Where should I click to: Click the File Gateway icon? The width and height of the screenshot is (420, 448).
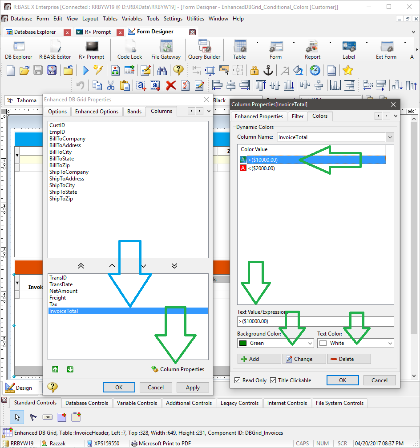pos(166,49)
